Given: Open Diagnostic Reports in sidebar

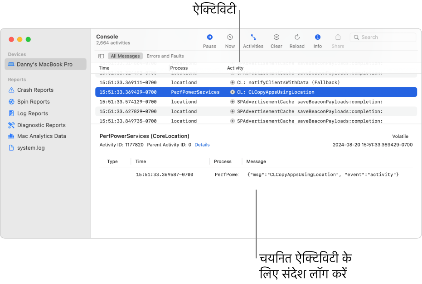Looking at the screenshot, I should tap(41, 125).
